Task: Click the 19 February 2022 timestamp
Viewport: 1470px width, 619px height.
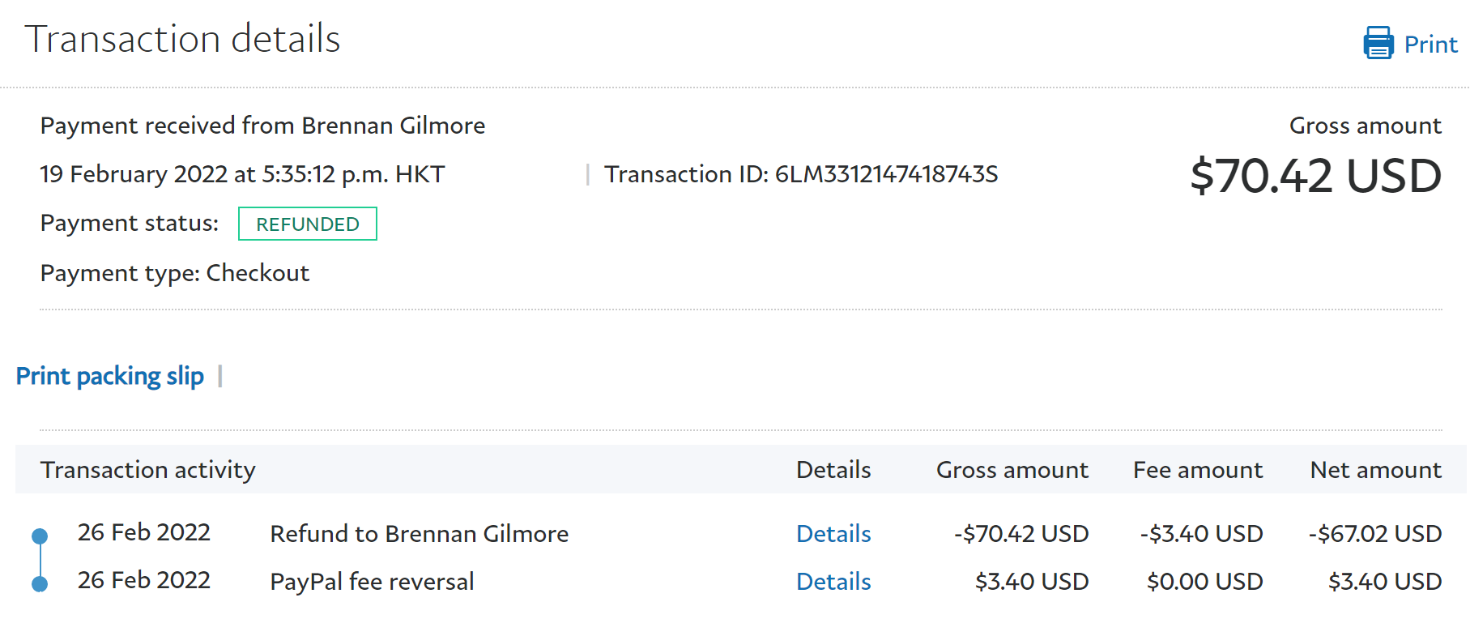Action: pyautogui.click(x=242, y=174)
